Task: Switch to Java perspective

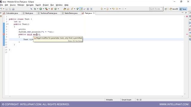Action: click(x=183, y=9)
